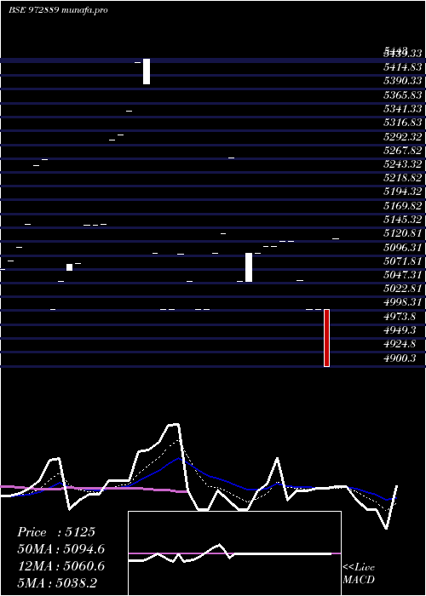The image size is (426, 596).
Task: Select the 5047.31 price level label
Action: click(x=402, y=275)
